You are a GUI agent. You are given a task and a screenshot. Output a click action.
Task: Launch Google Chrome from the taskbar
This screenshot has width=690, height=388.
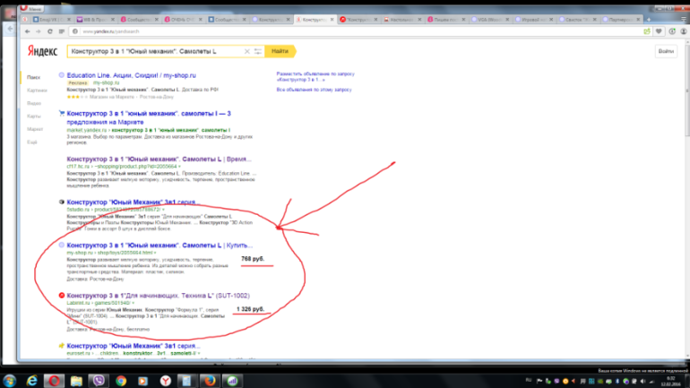pos(119,379)
